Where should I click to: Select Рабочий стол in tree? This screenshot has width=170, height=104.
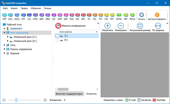coord(14,24)
